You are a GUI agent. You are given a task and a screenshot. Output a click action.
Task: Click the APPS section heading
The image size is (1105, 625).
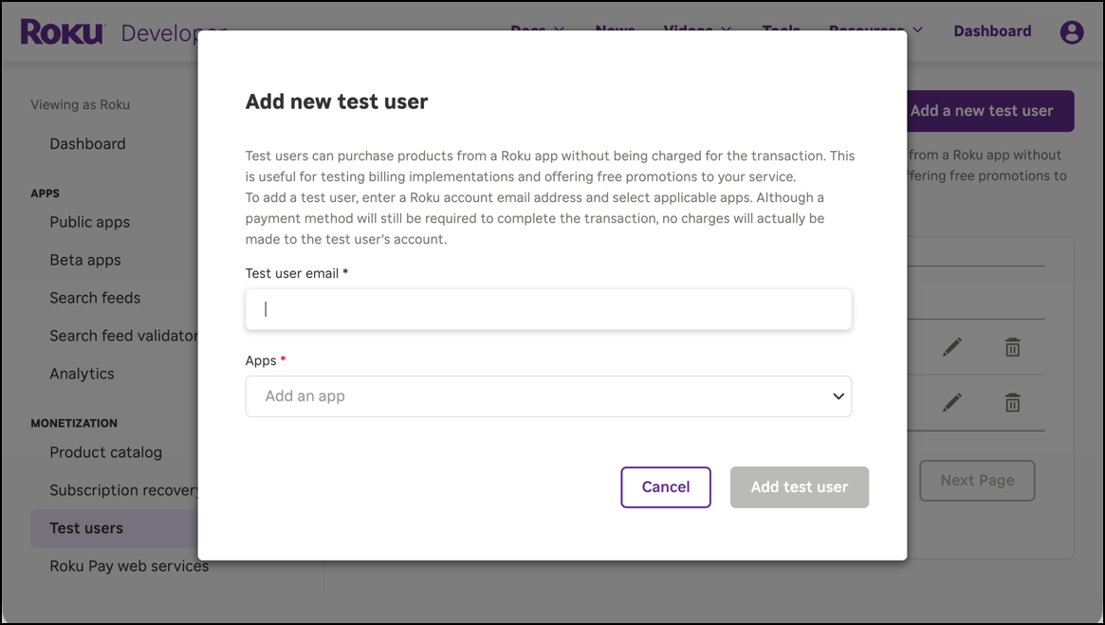(x=46, y=193)
